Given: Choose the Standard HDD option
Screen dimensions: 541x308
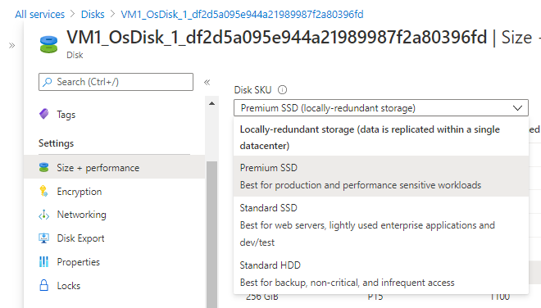Looking at the screenshot, I should 381,274.
